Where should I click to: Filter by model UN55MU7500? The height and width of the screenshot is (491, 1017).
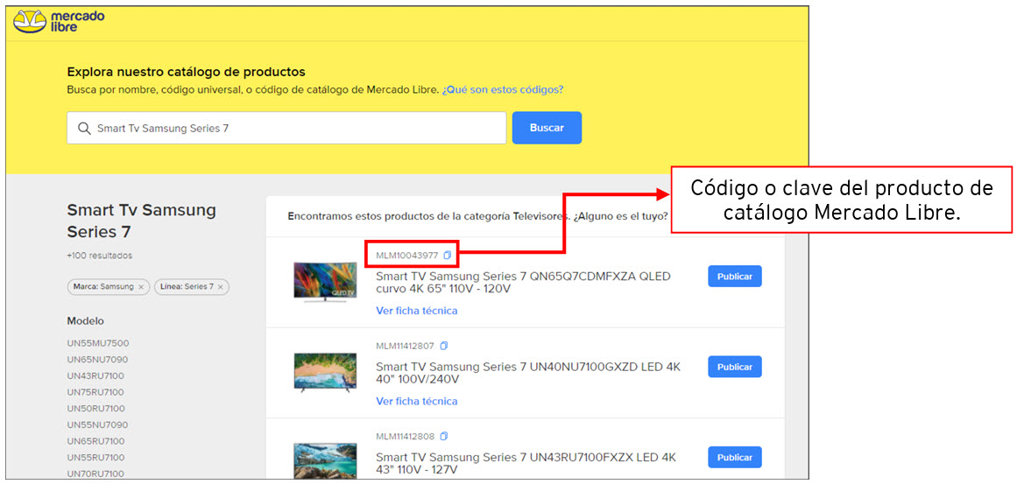coord(98,343)
